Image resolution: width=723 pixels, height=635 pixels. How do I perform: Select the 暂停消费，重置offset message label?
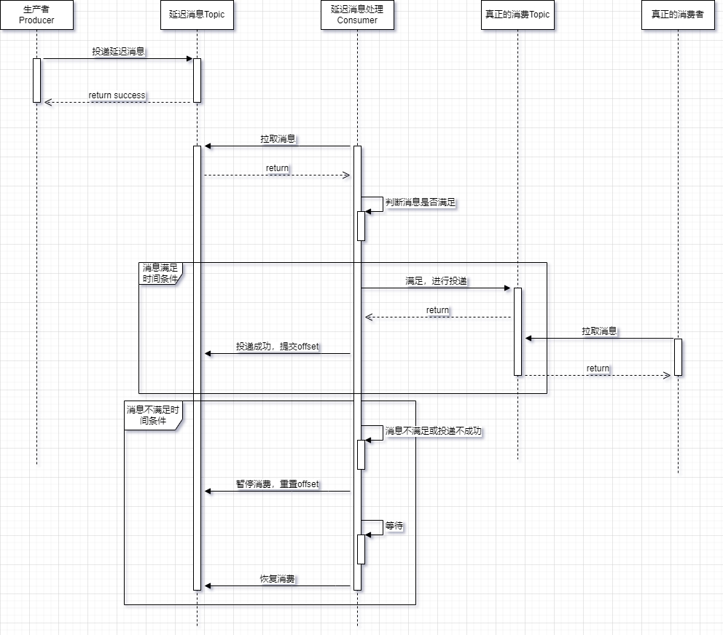coord(278,484)
